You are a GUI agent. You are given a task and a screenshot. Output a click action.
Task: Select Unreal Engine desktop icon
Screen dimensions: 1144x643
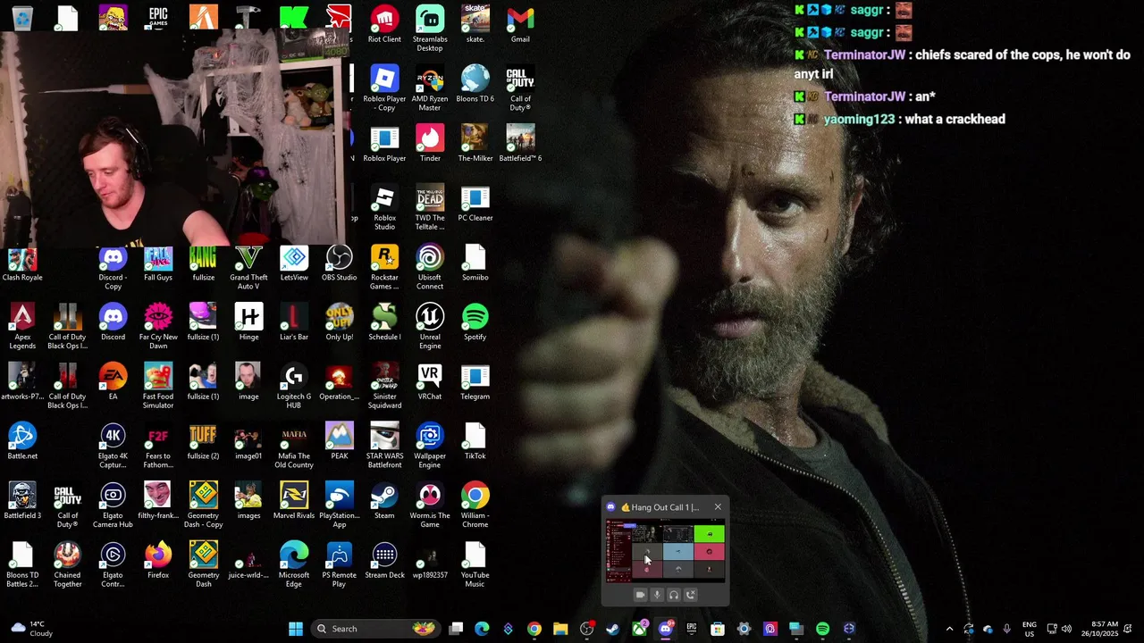tap(430, 327)
